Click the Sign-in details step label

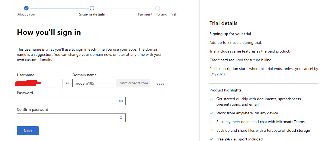(92, 14)
